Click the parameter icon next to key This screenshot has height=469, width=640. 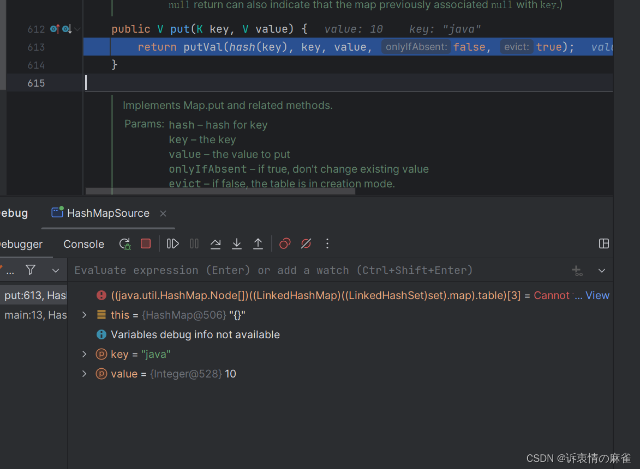101,354
